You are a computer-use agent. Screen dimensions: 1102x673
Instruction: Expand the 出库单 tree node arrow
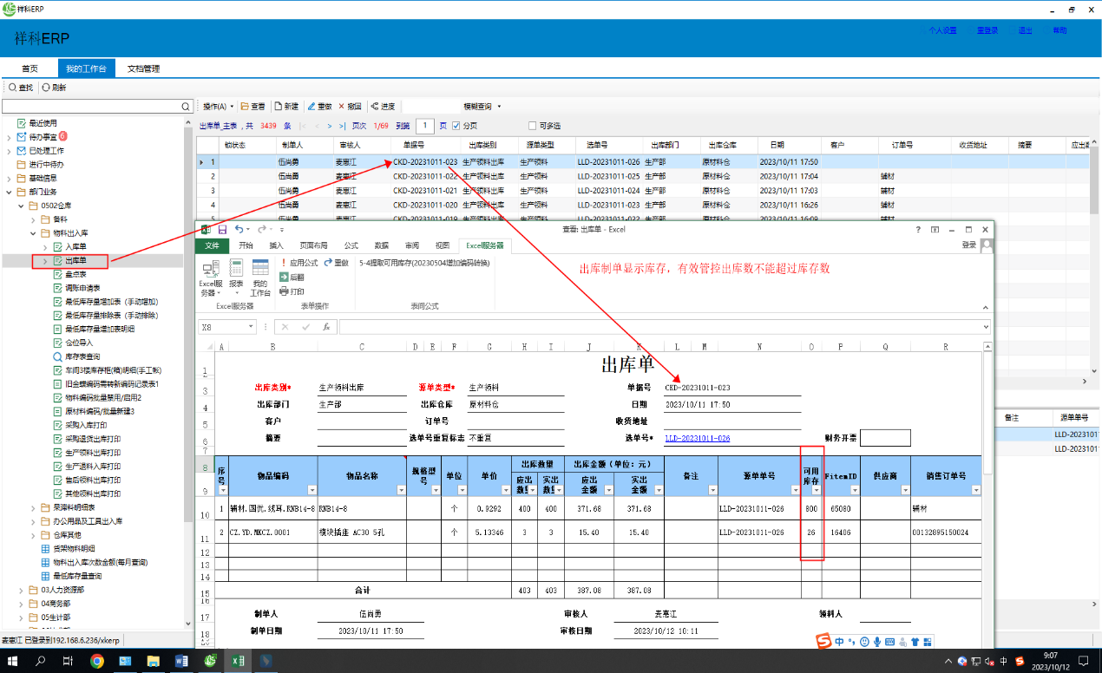[45, 261]
